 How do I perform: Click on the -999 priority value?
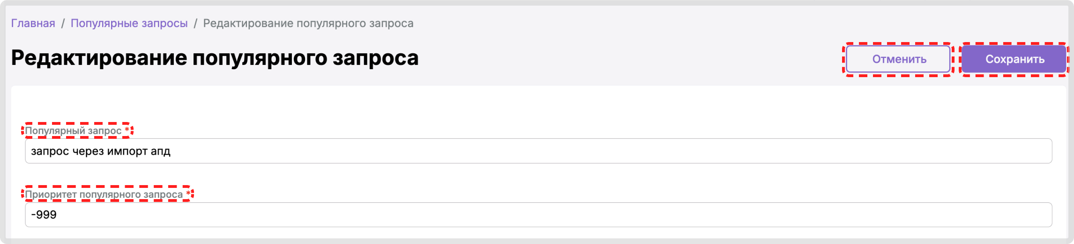point(44,215)
